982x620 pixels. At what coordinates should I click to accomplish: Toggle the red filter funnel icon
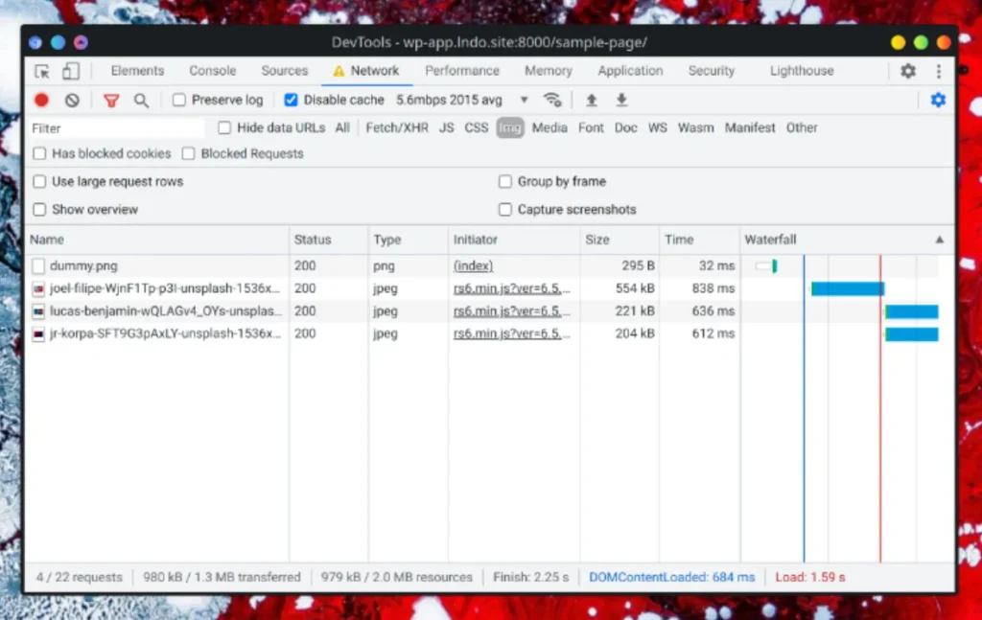click(x=111, y=100)
